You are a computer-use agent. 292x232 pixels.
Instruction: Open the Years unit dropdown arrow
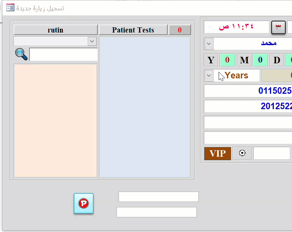click(209, 76)
